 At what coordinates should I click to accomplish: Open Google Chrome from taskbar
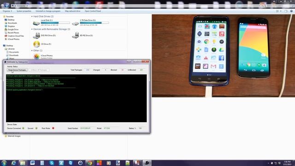click(x=90, y=163)
